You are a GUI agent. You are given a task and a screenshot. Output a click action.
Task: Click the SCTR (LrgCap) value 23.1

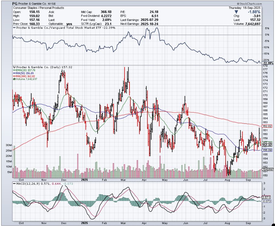pyautogui.click(x=108, y=24)
